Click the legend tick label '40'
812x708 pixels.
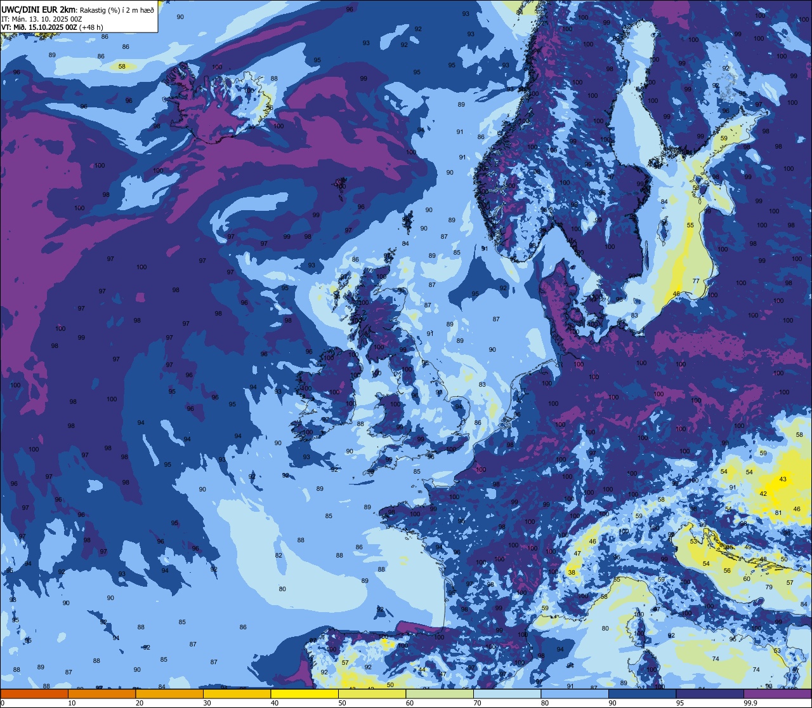pos(275,703)
